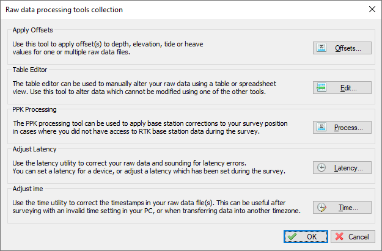Click the sigma icon on the Offsets button
Image resolution: width=382 pixels, height=251 pixels.
pyautogui.click(x=321, y=48)
